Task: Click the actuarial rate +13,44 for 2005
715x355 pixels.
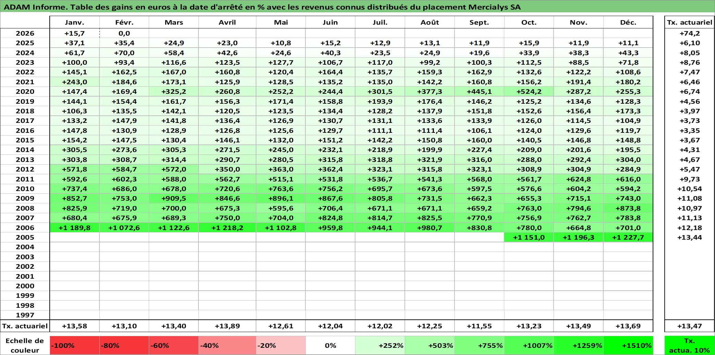Action: coord(690,237)
